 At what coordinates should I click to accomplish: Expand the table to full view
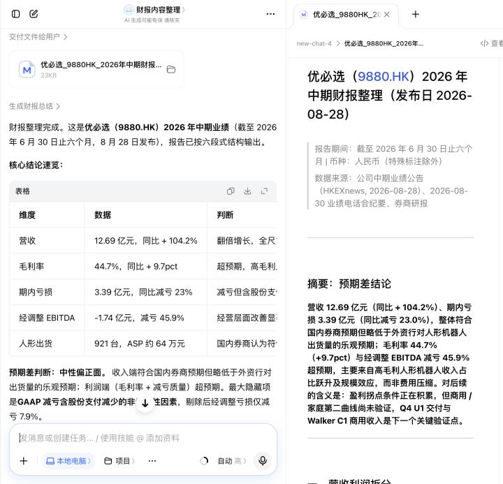(264, 191)
